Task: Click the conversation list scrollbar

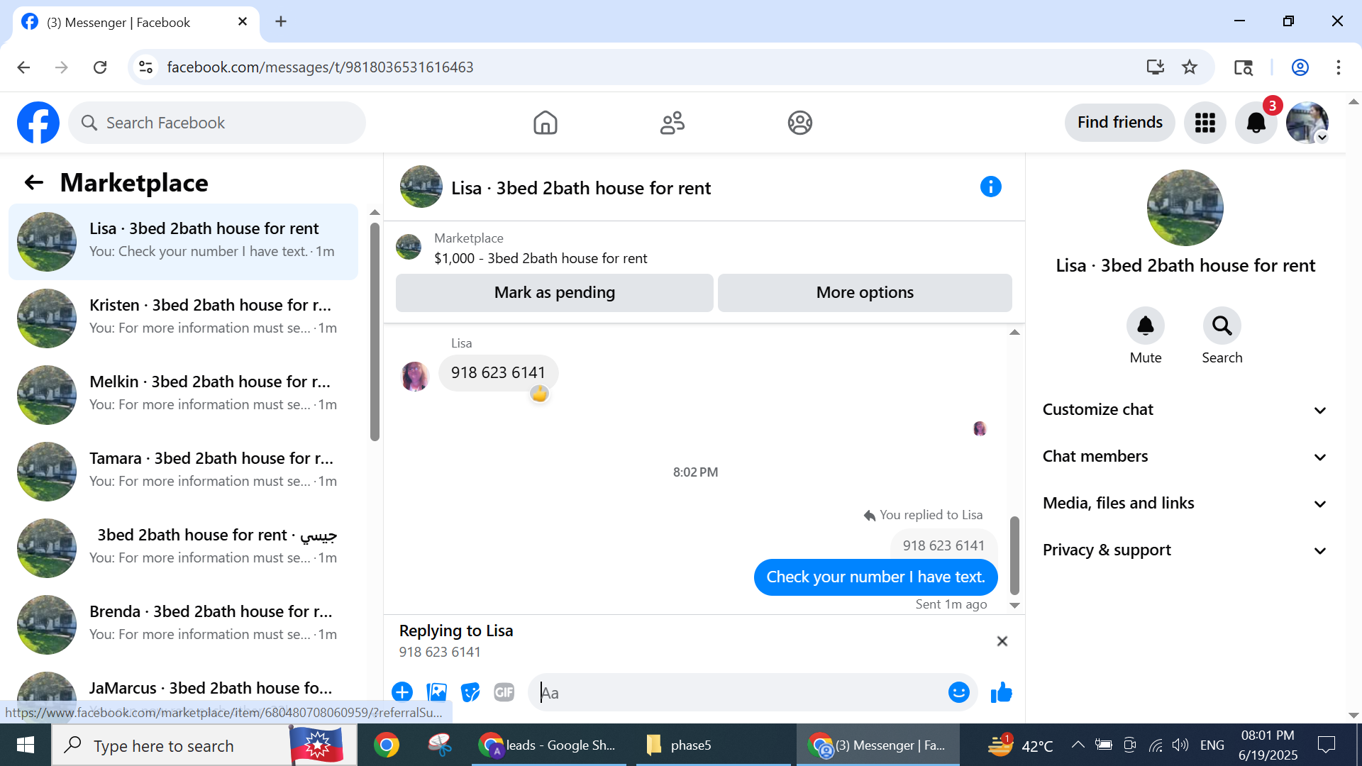Action: tap(375, 332)
